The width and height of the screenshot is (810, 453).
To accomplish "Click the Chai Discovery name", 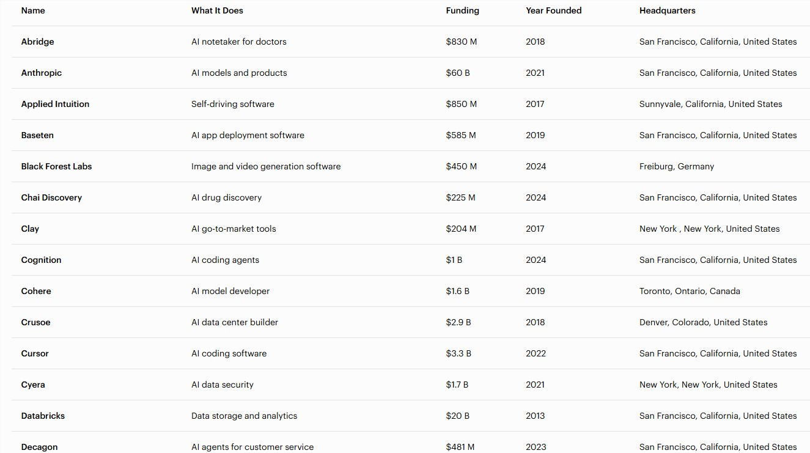I will 51,197.
